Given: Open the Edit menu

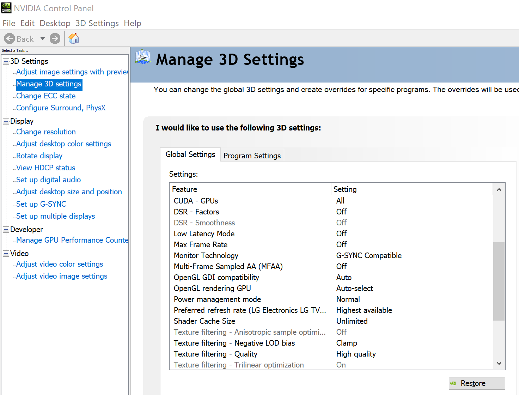Looking at the screenshot, I should tap(28, 23).
